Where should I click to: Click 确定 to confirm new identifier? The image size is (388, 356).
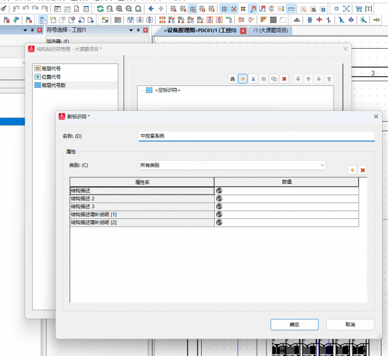(294, 325)
